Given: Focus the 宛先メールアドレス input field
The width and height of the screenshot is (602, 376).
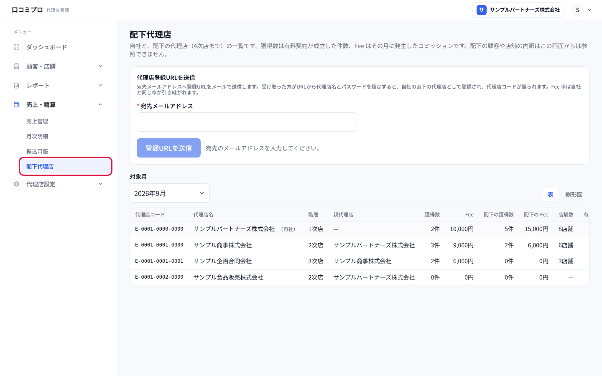Looking at the screenshot, I should coord(247,122).
